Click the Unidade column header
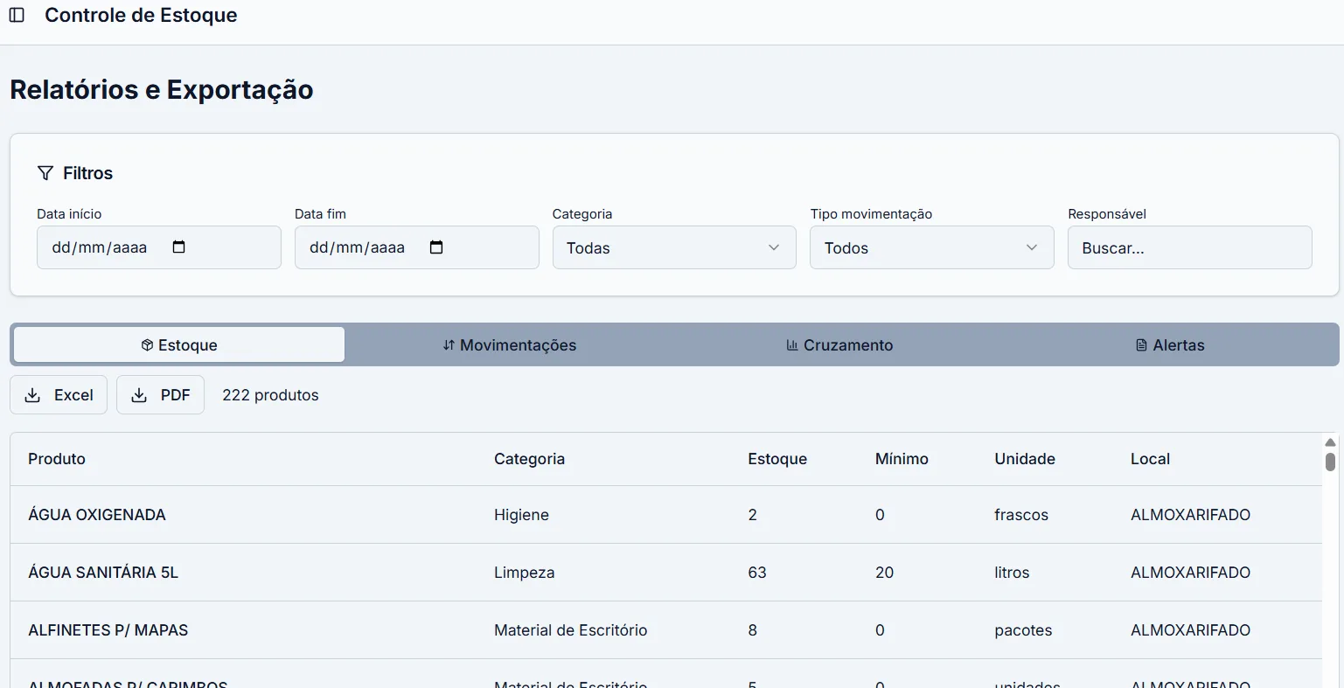Screen dimensions: 1344x688 (x=1025, y=459)
